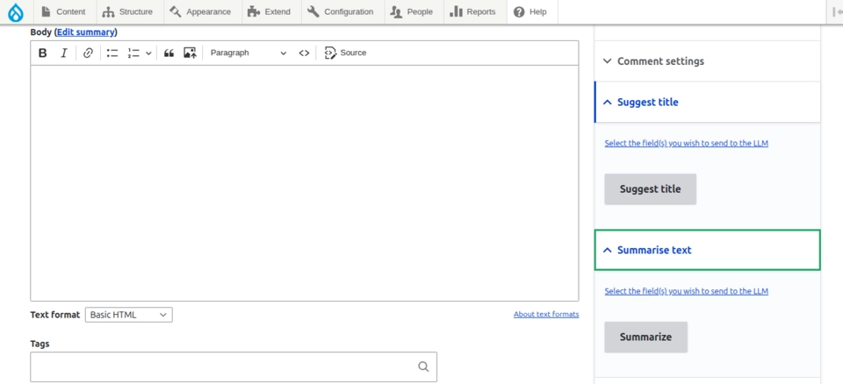Click the Suggest title button

(x=650, y=189)
